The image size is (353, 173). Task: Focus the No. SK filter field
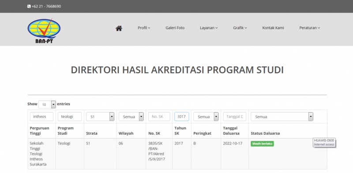(159, 117)
